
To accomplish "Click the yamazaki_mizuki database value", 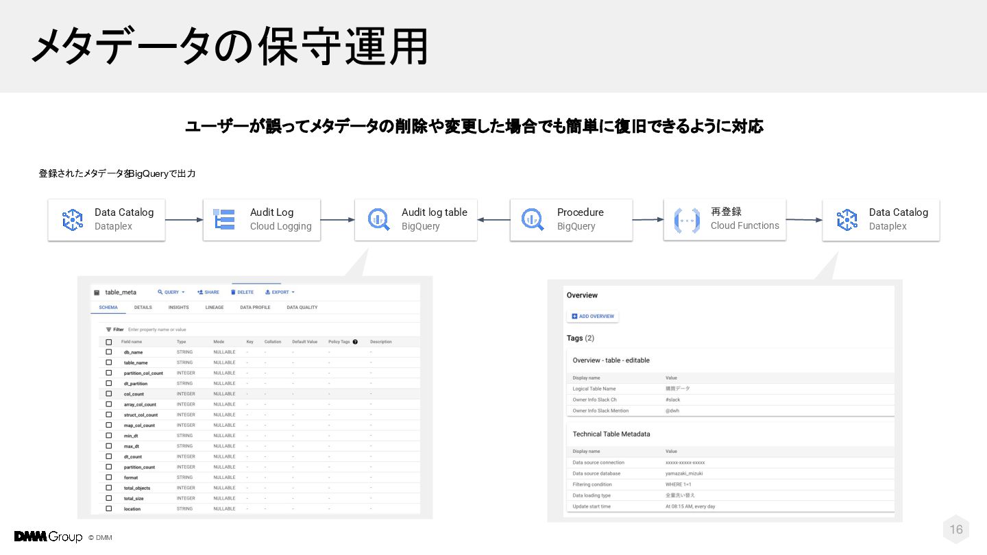I will 684,473.
